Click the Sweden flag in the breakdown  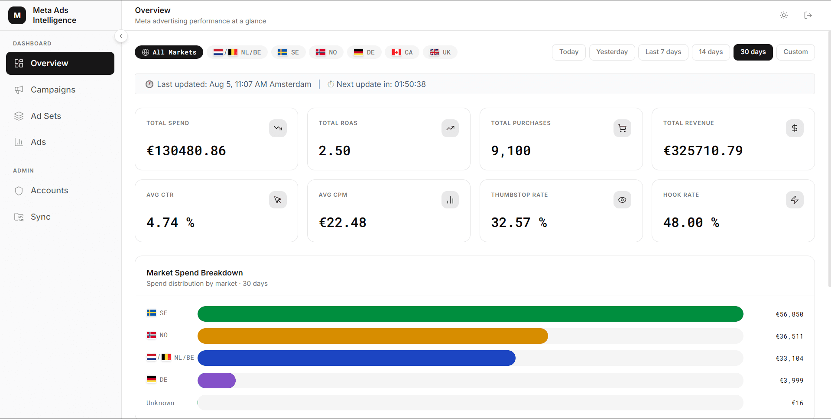tap(151, 313)
